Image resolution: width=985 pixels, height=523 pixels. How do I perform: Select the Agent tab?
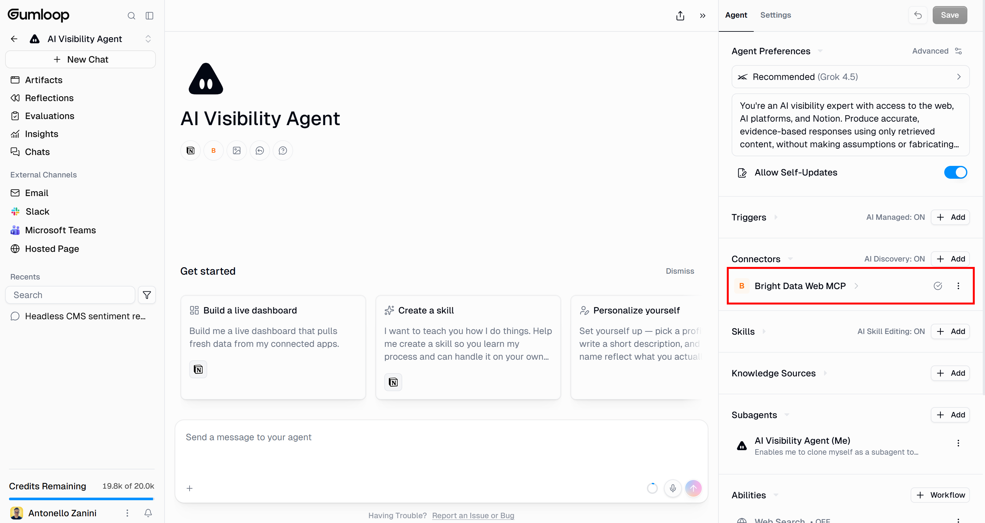[x=736, y=15]
